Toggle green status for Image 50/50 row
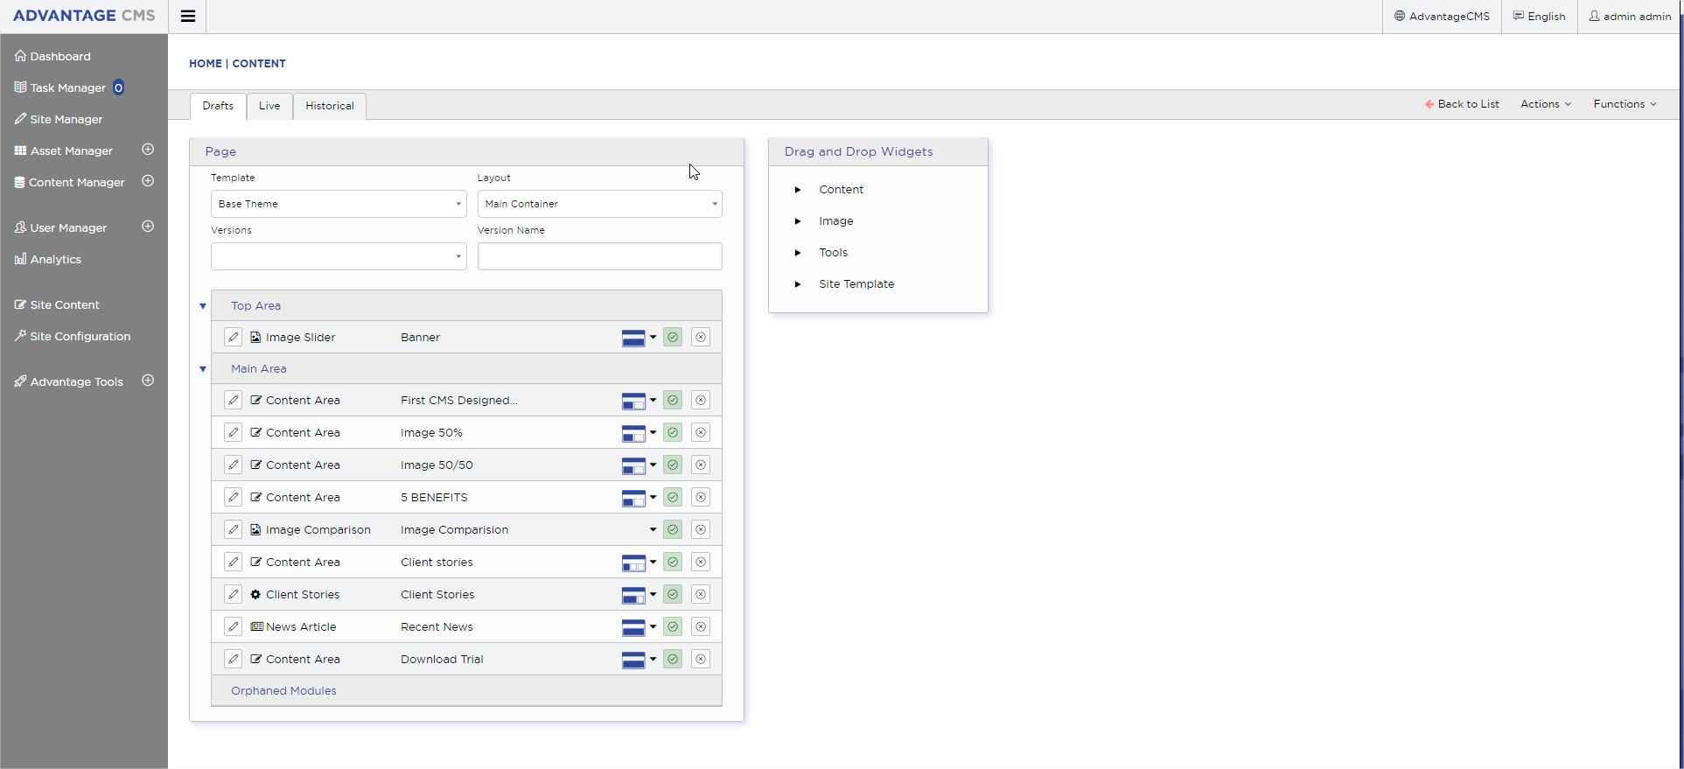This screenshot has height=769, width=1684. pos(673,465)
